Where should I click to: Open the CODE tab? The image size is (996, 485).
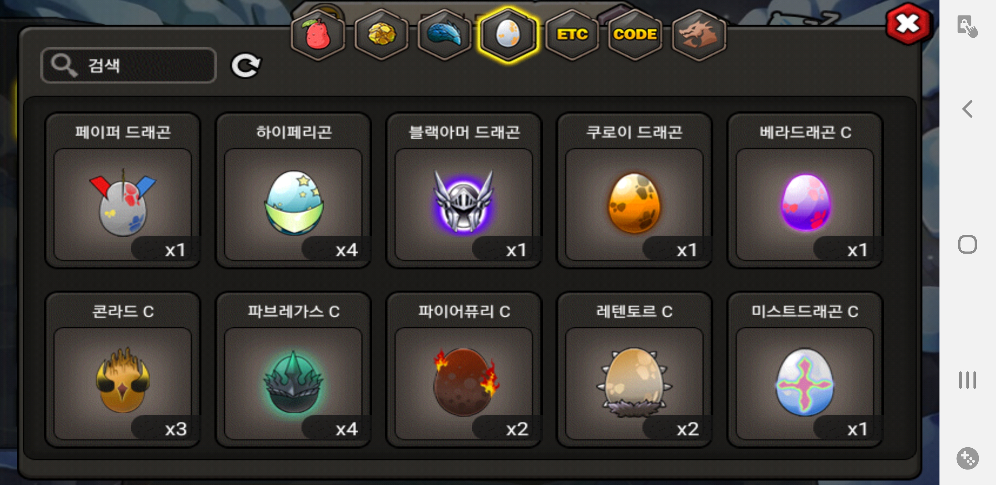(x=635, y=35)
